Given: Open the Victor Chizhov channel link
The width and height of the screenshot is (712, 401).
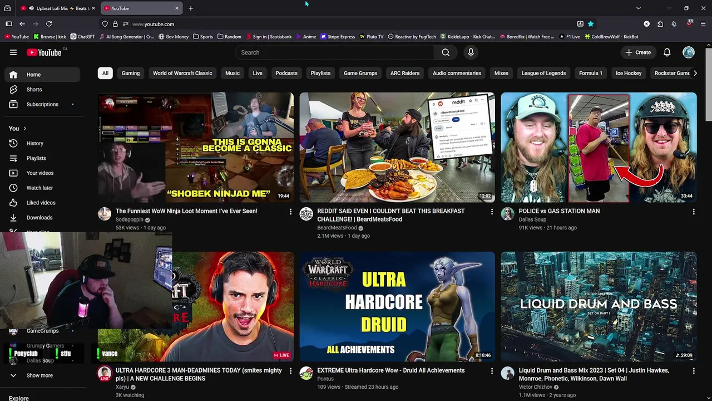Looking at the screenshot, I should 536,387.
